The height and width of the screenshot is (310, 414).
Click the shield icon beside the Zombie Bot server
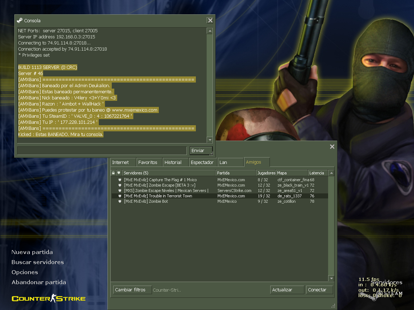120,201
